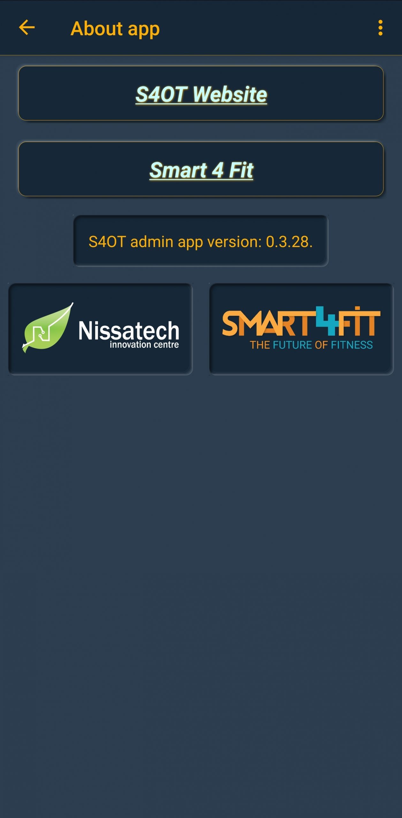Tap the empty area below the logos
402x818 pixels.
pyautogui.click(x=201, y=591)
